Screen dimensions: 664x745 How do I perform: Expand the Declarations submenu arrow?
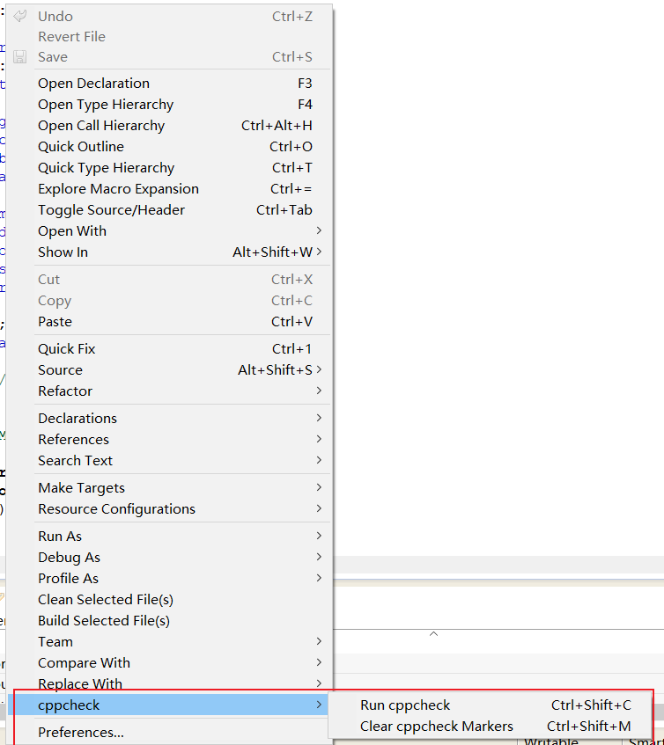pos(319,418)
